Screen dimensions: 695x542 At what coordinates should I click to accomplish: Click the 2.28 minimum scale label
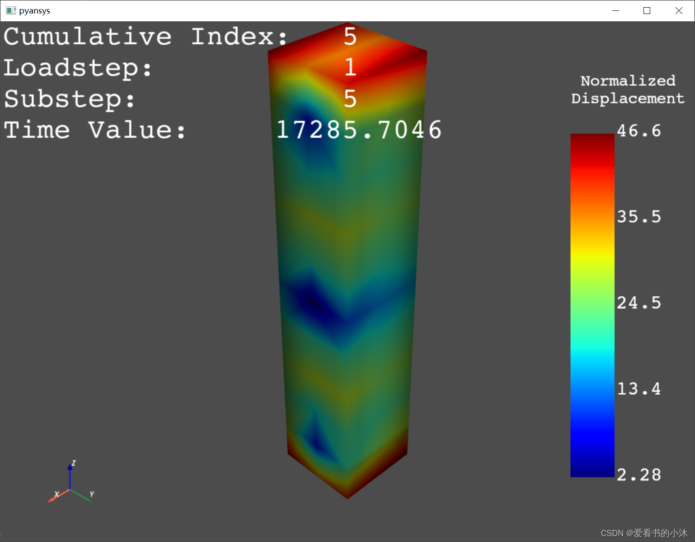[639, 475]
